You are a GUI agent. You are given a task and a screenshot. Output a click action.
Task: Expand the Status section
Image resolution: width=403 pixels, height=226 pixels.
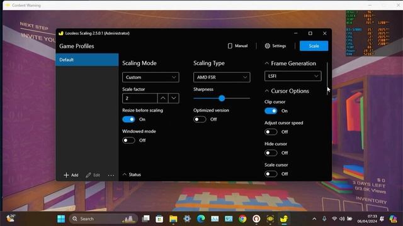tap(125, 175)
